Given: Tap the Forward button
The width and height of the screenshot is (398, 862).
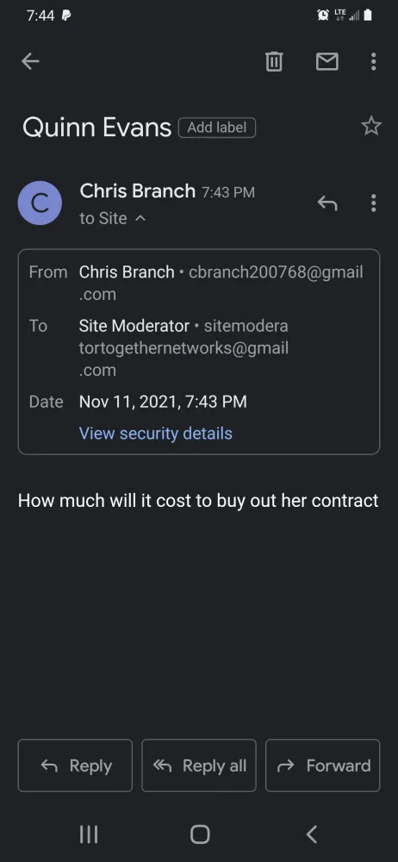Looking at the screenshot, I should coord(323,765).
